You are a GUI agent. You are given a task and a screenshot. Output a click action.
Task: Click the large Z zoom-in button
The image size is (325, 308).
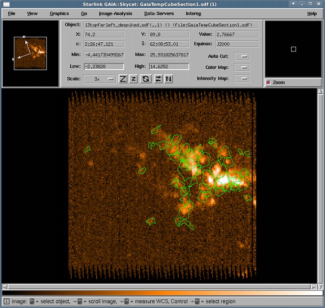(123, 79)
